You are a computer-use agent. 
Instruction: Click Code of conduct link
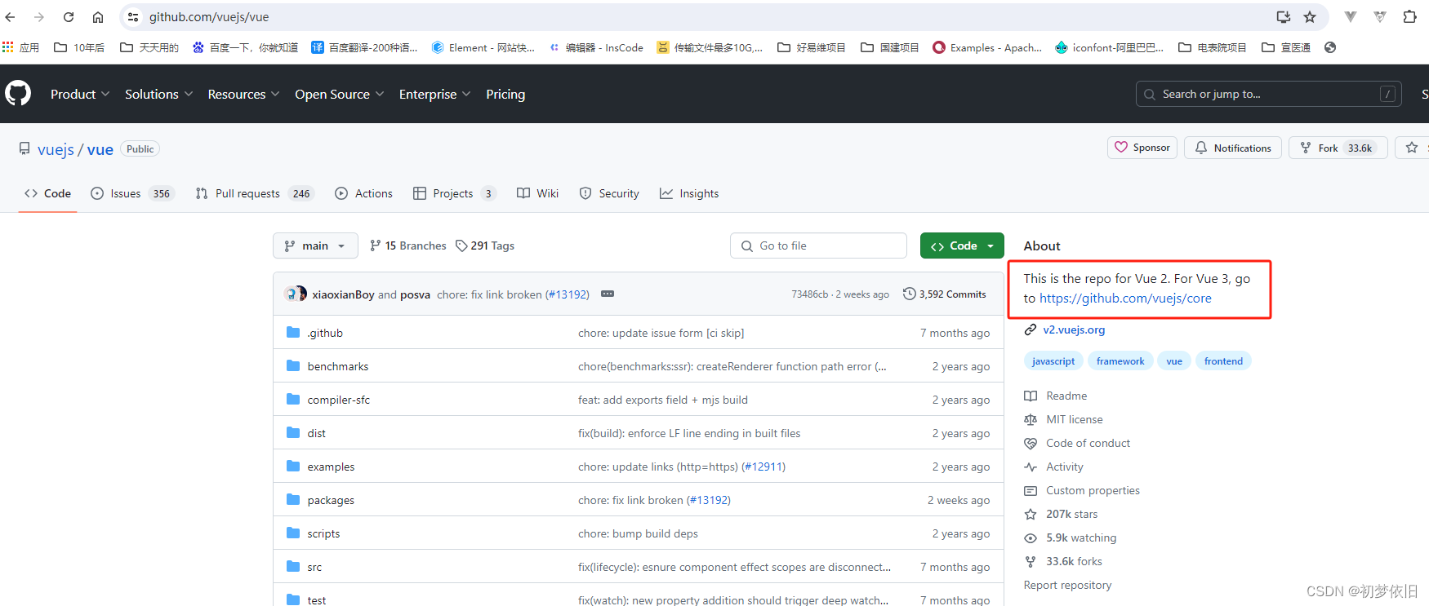[1088, 443]
